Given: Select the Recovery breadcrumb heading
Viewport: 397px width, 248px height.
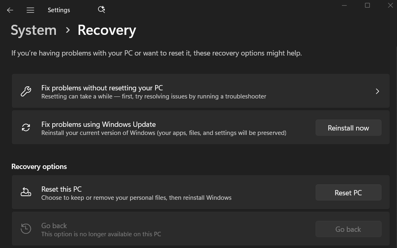Looking at the screenshot, I should 107,30.
